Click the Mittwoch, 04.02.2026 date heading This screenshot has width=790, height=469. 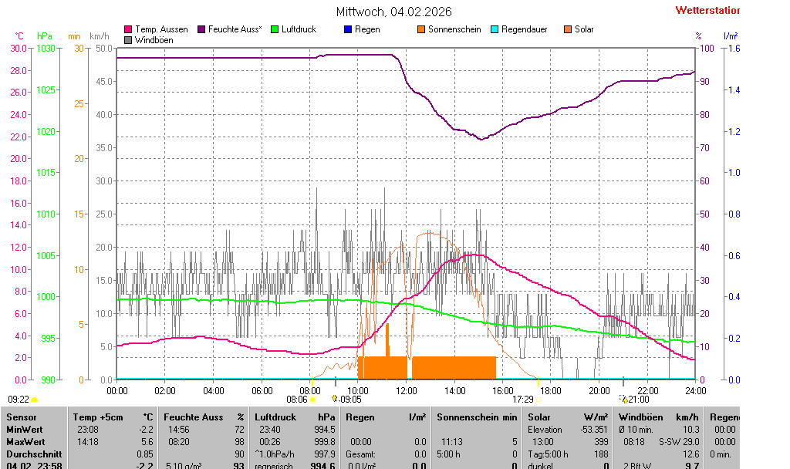[x=394, y=12]
